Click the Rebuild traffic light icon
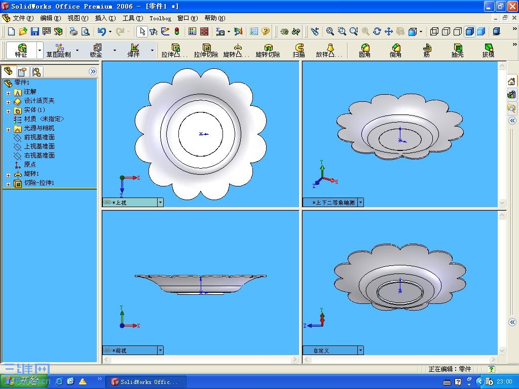The width and height of the screenshot is (519, 389). pos(177,31)
